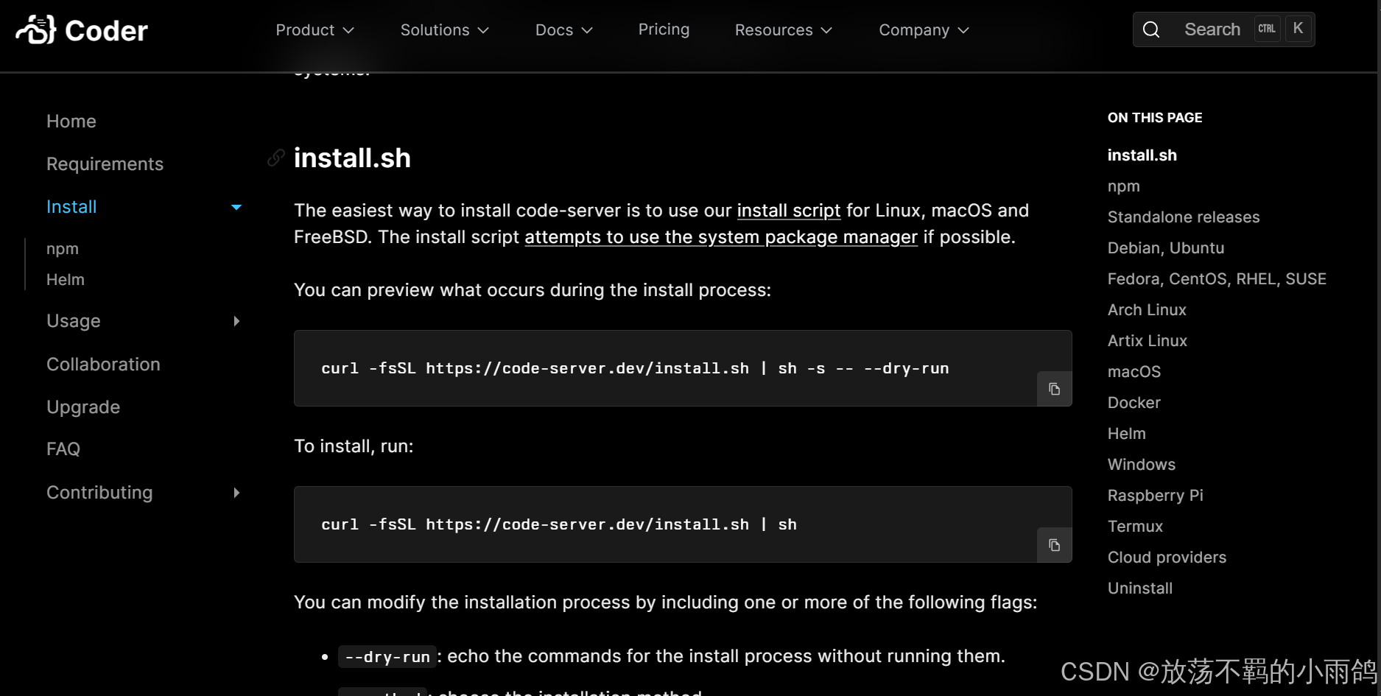The image size is (1381, 696).
Task: Open the Docs dropdown menu
Action: [564, 30]
